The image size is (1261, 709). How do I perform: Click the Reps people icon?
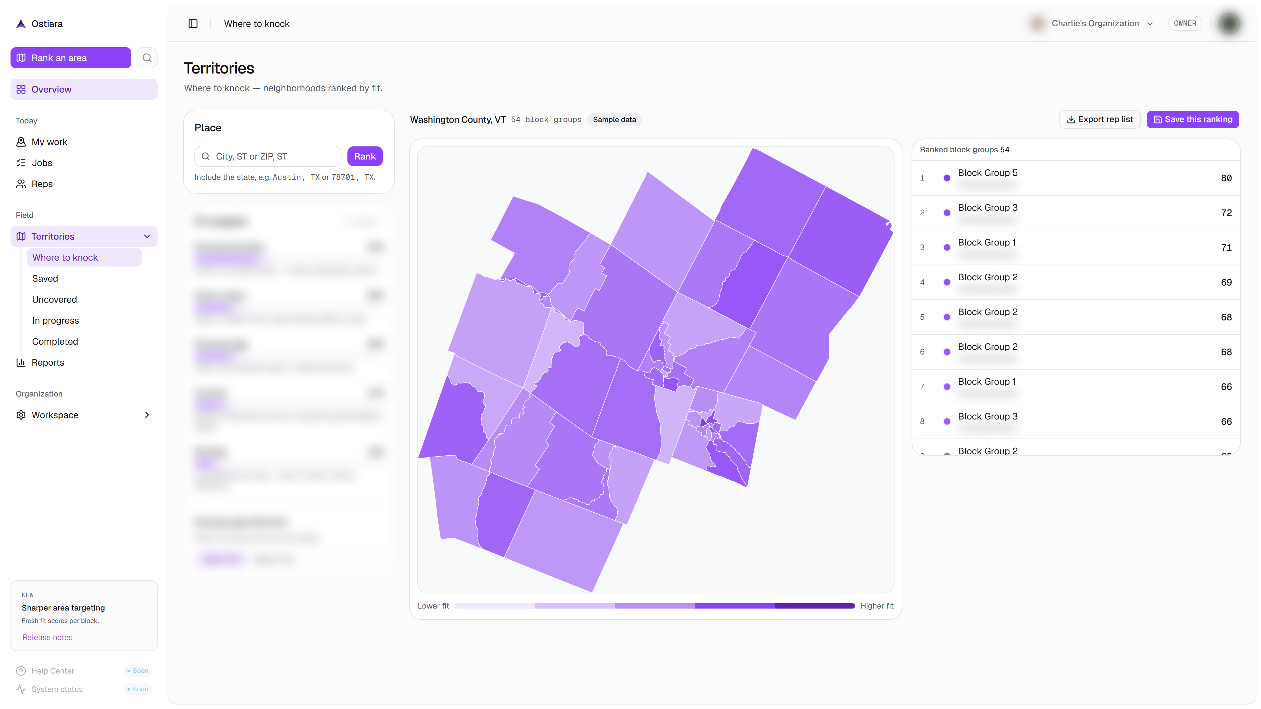[x=21, y=184]
